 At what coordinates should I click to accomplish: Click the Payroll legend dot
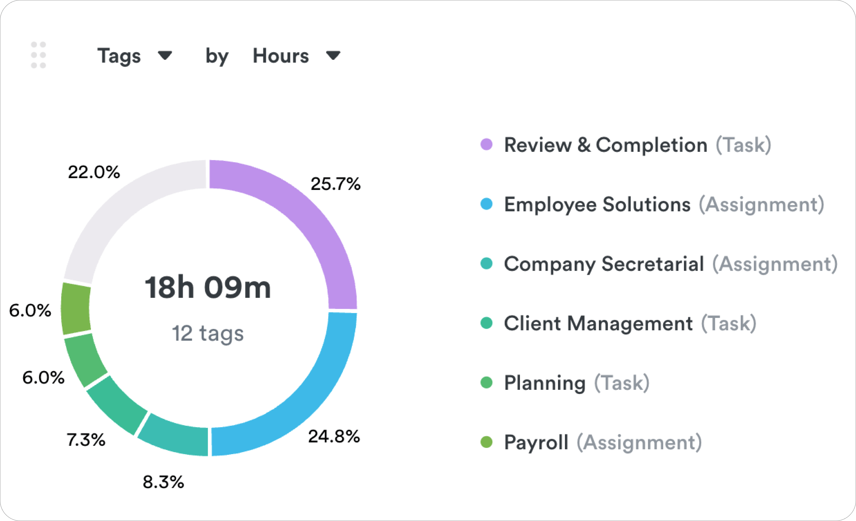(x=486, y=442)
